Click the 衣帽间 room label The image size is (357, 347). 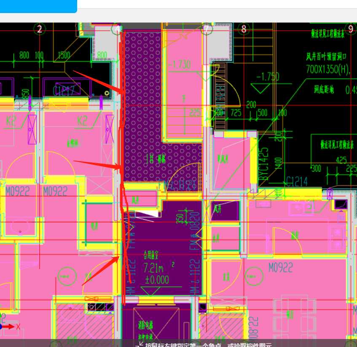coord(72,143)
